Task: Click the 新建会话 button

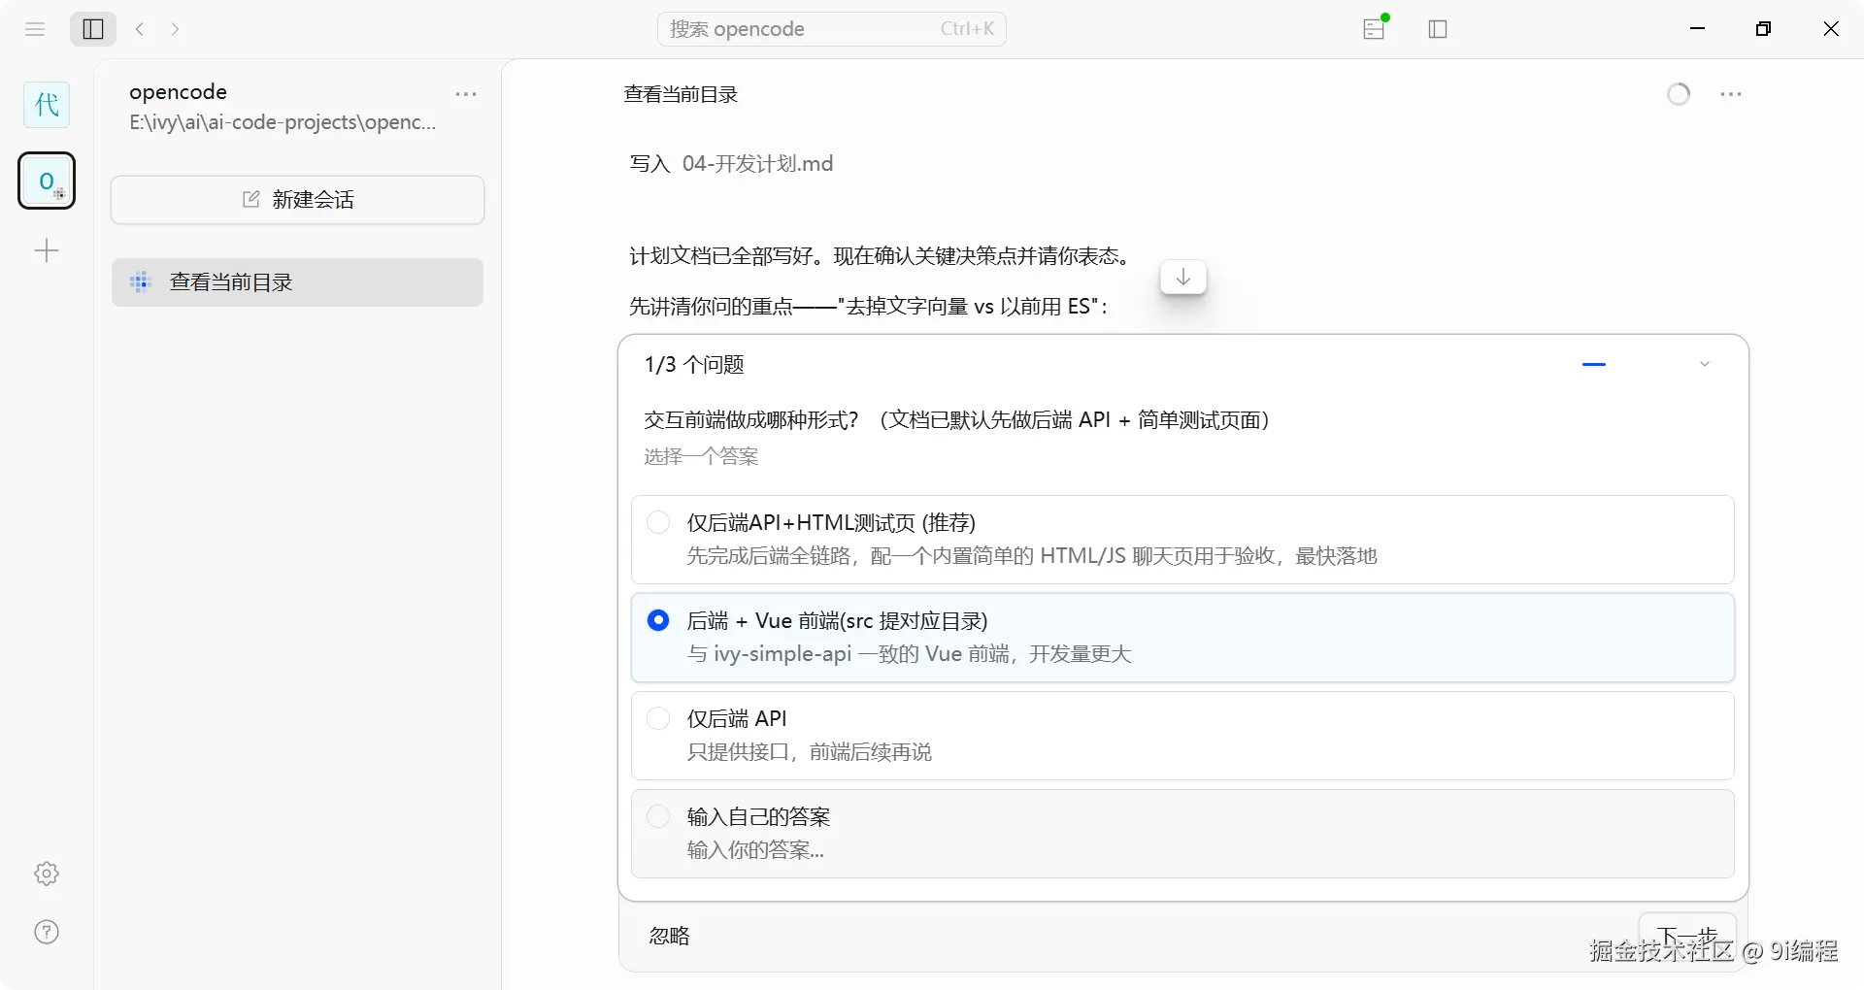Action: pyautogui.click(x=297, y=200)
